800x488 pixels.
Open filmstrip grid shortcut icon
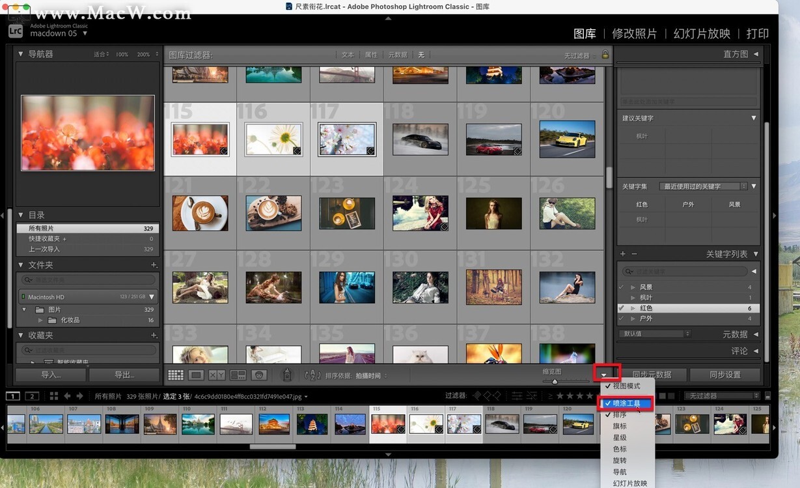point(54,396)
